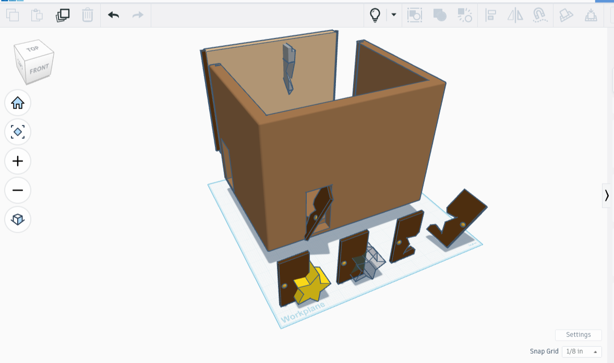Undo the last action
This screenshot has width=614, height=363.
tap(114, 15)
